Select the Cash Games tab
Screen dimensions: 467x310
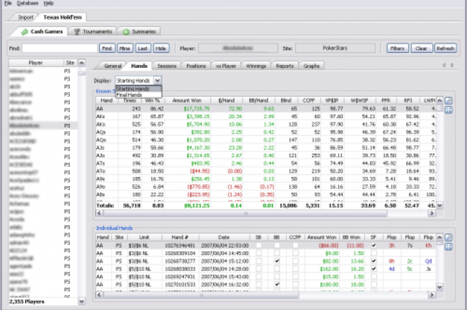42,31
